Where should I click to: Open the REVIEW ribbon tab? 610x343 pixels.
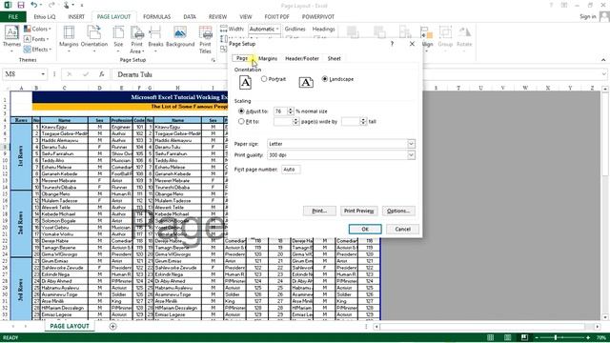217,17
